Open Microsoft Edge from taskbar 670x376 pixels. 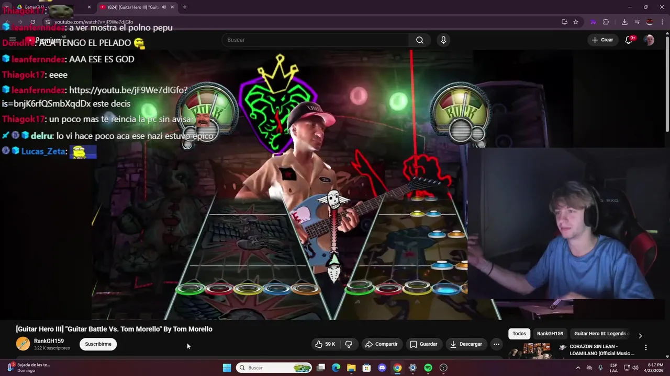(x=336, y=368)
